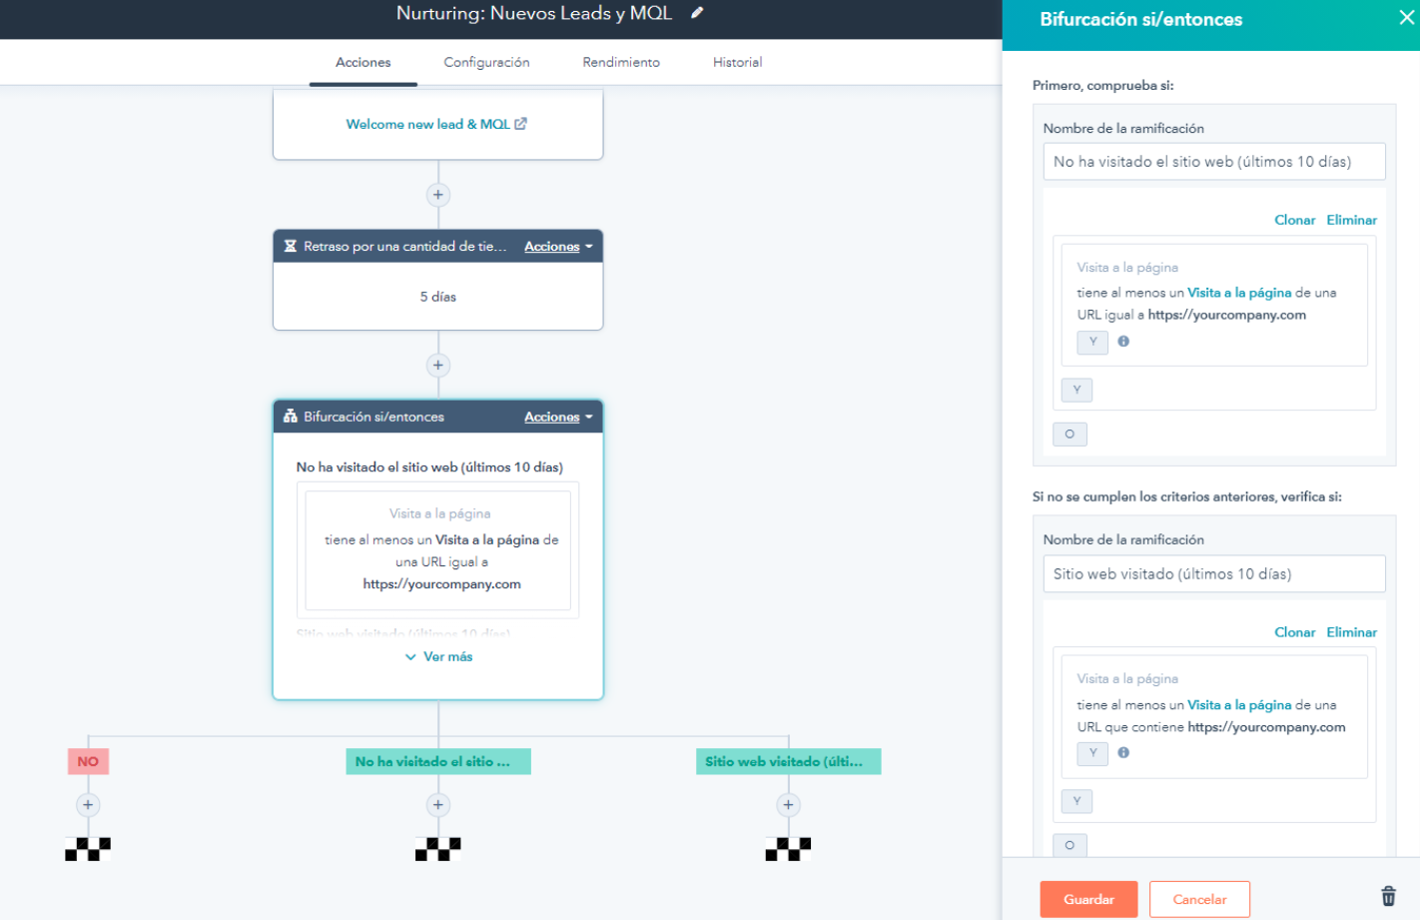Image resolution: width=1420 pixels, height=920 pixels.
Task: Click Visita a la página link in first filter
Action: [1239, 293]
